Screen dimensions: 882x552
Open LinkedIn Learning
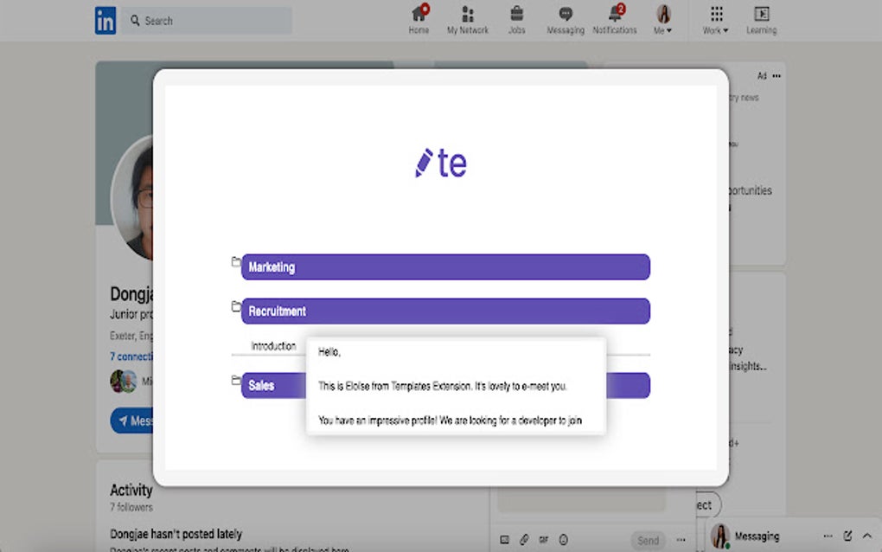(761, 19)
